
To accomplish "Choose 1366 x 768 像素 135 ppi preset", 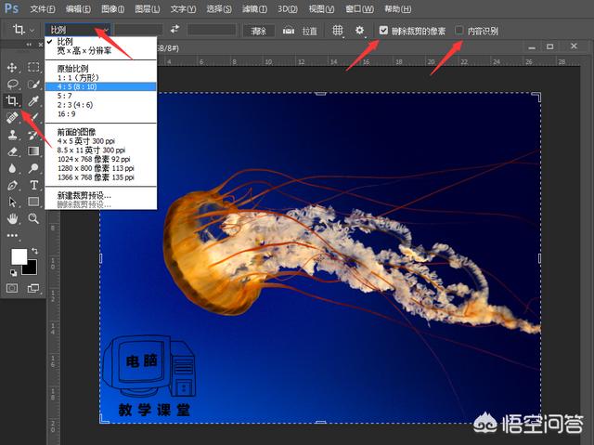I will pos(101,177).
